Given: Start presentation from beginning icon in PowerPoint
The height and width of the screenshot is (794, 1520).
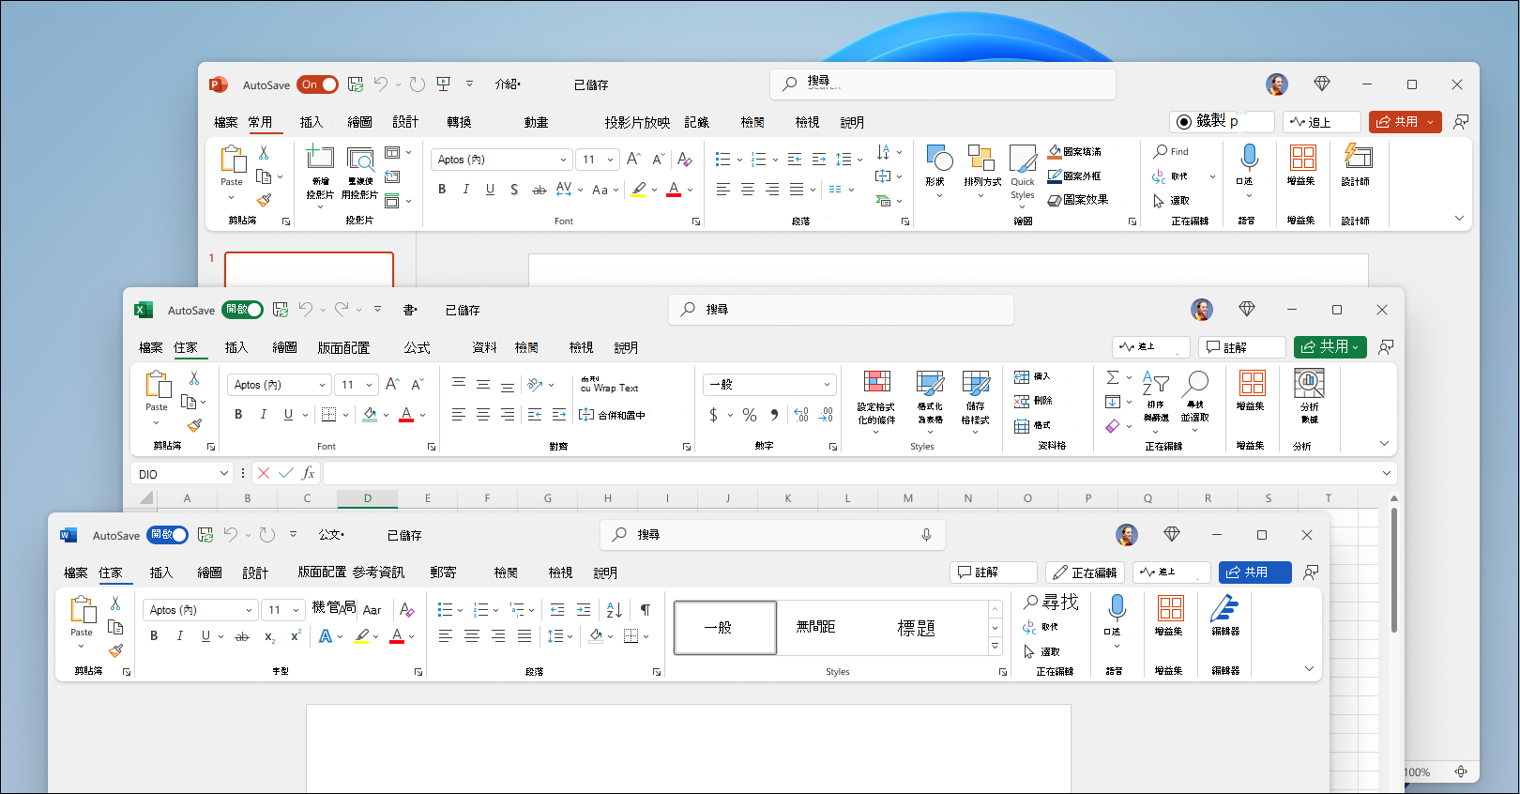Looking at the screenshot, I should click(x=443, y=84).
